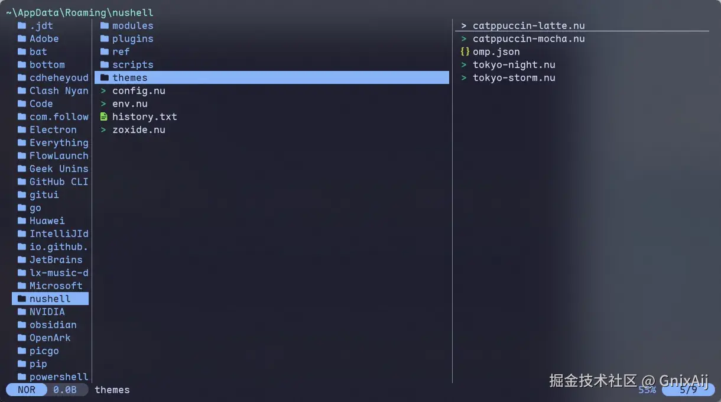Click the folder icon next to plugins
This screenshot has width=721, height=402.
(105, 38)
